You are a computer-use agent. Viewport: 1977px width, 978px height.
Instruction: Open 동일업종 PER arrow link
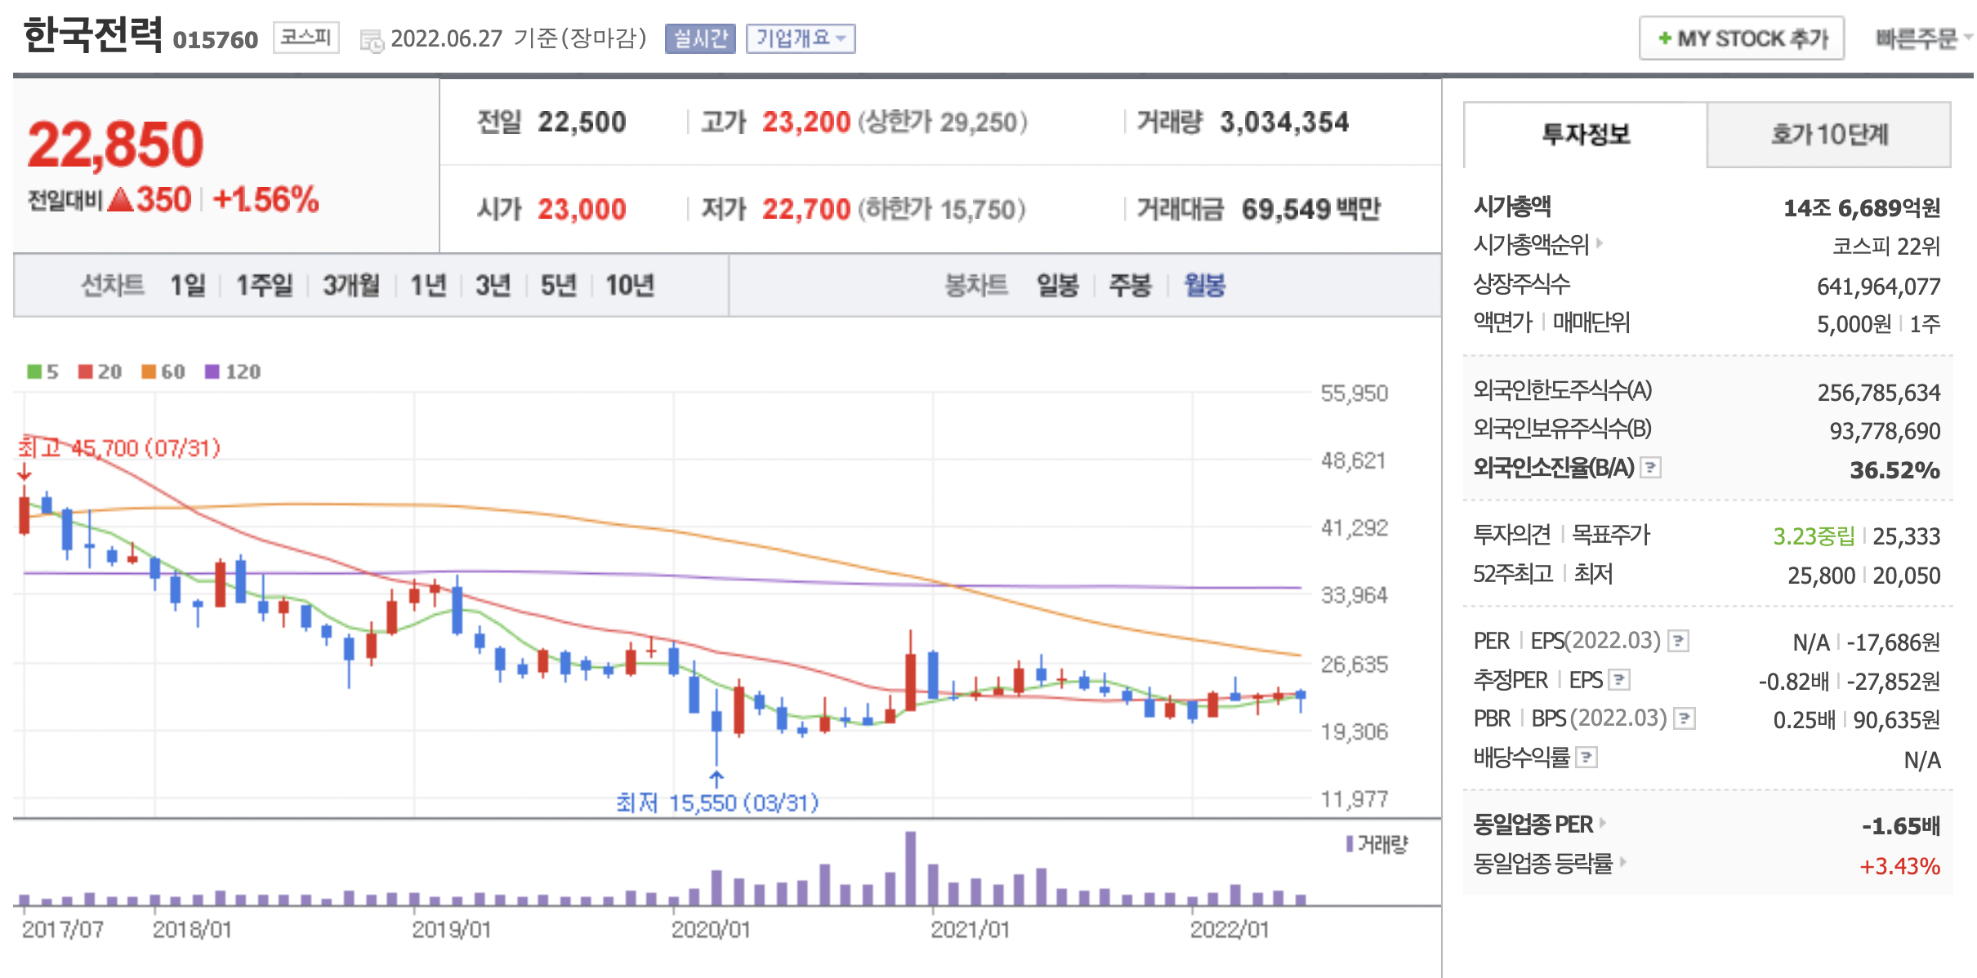1603,823
